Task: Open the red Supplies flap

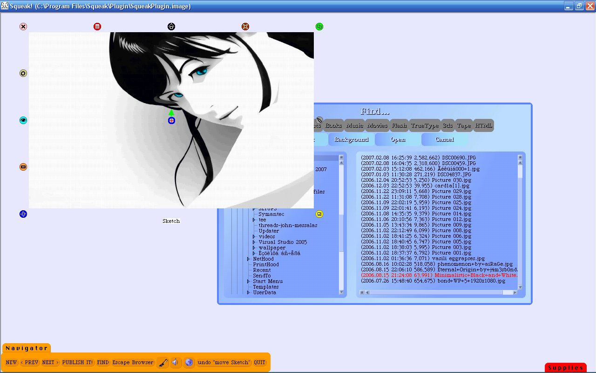Action: (566, 367)
